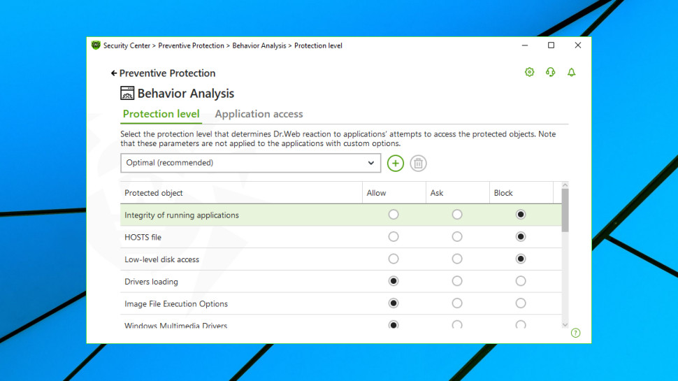Click the Ask column header

coord(458,193)
